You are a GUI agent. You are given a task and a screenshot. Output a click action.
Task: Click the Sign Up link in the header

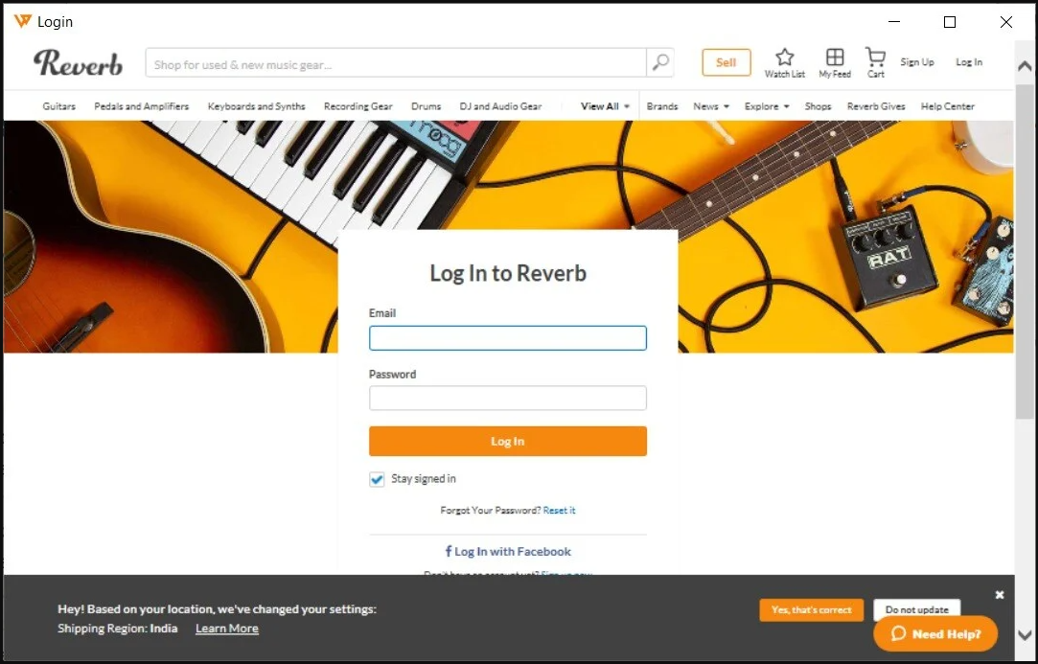click(x=917, y=61)
